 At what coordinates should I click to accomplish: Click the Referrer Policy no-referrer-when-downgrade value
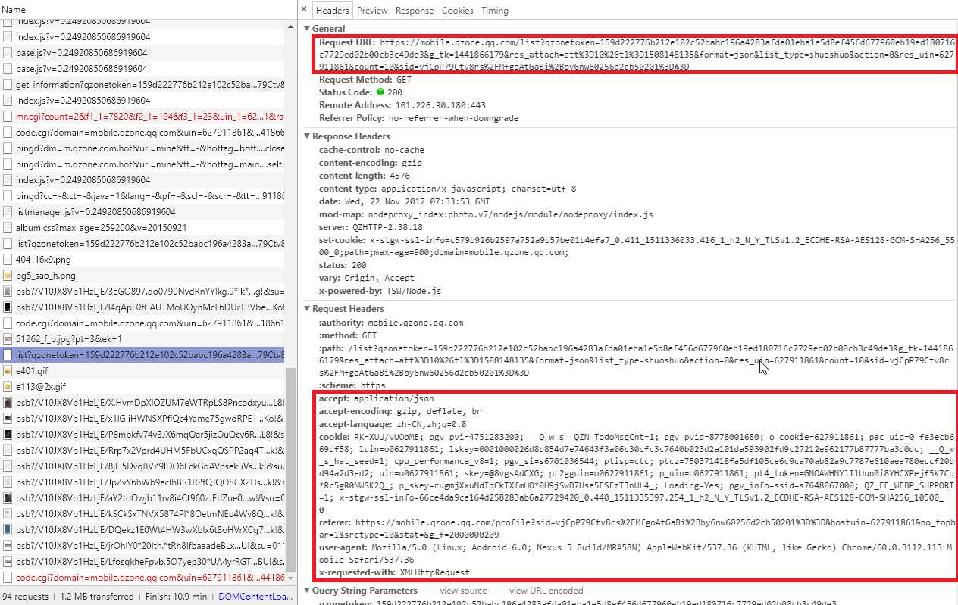tap(453, 118)
